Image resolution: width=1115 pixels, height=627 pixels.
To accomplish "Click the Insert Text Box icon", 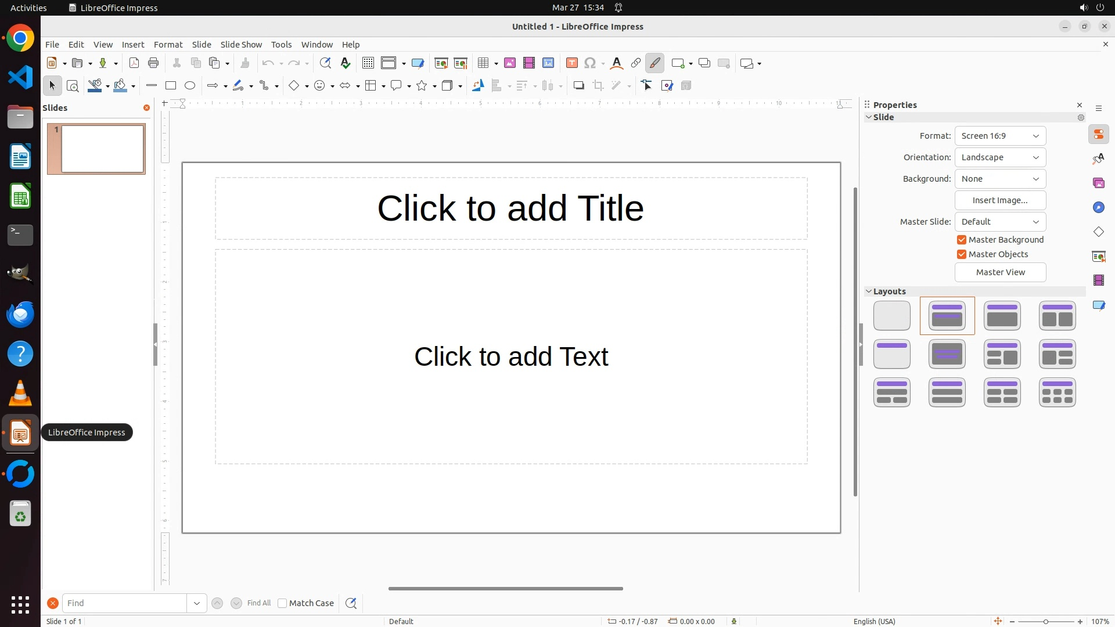I will (x=572, y=63).
